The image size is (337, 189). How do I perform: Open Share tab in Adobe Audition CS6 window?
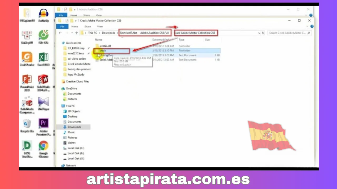[x=87, y=15]
